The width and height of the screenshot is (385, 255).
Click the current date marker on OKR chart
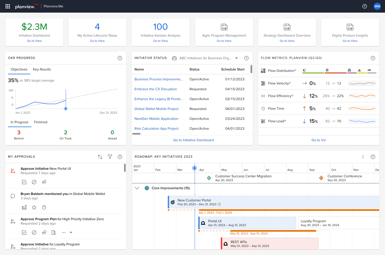66,109
